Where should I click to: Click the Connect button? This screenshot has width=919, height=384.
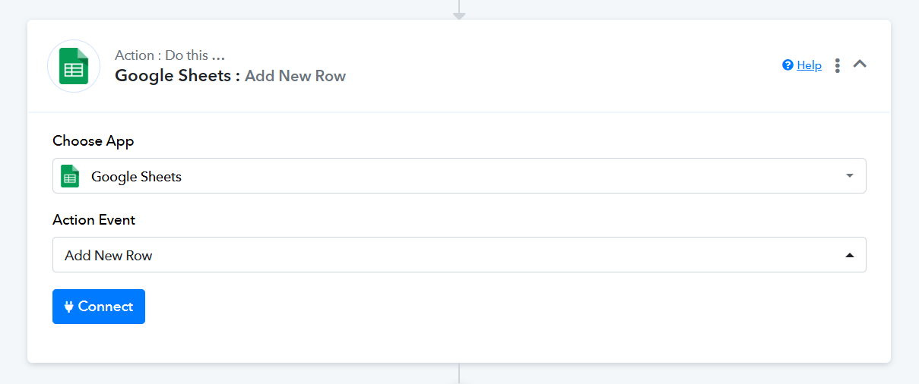point(99,307)
